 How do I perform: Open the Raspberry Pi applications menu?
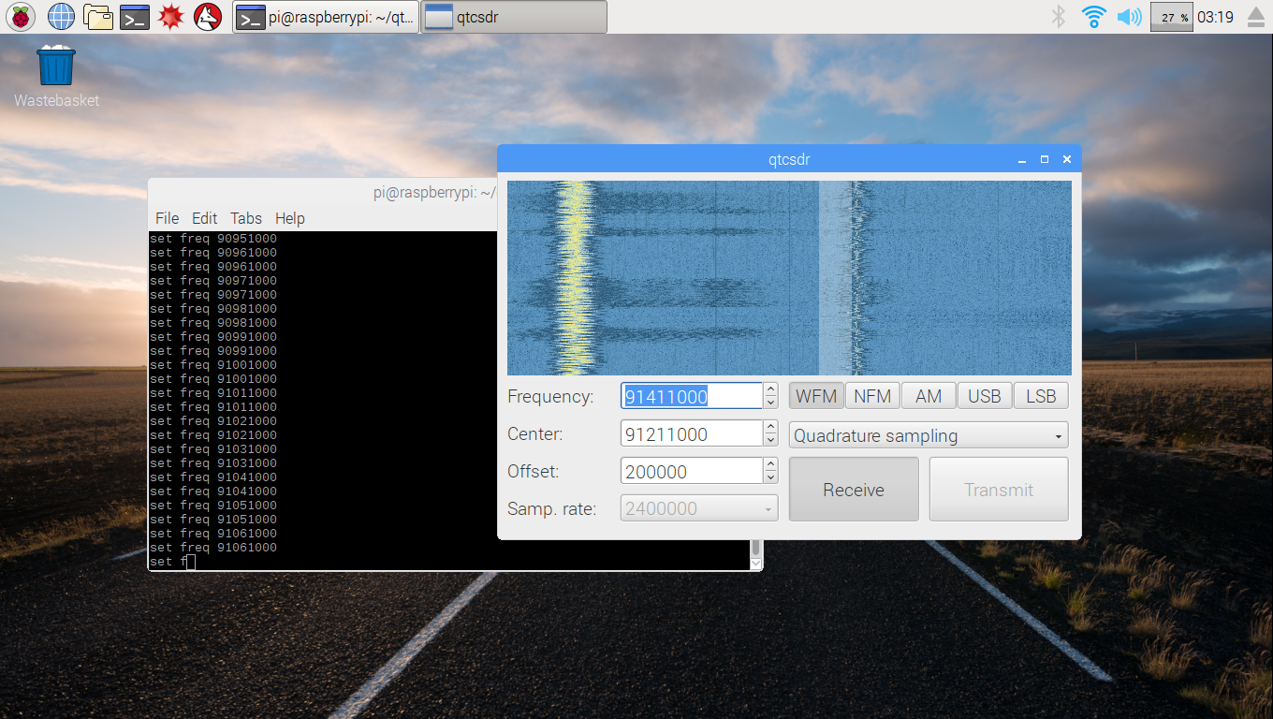point(20,16)
